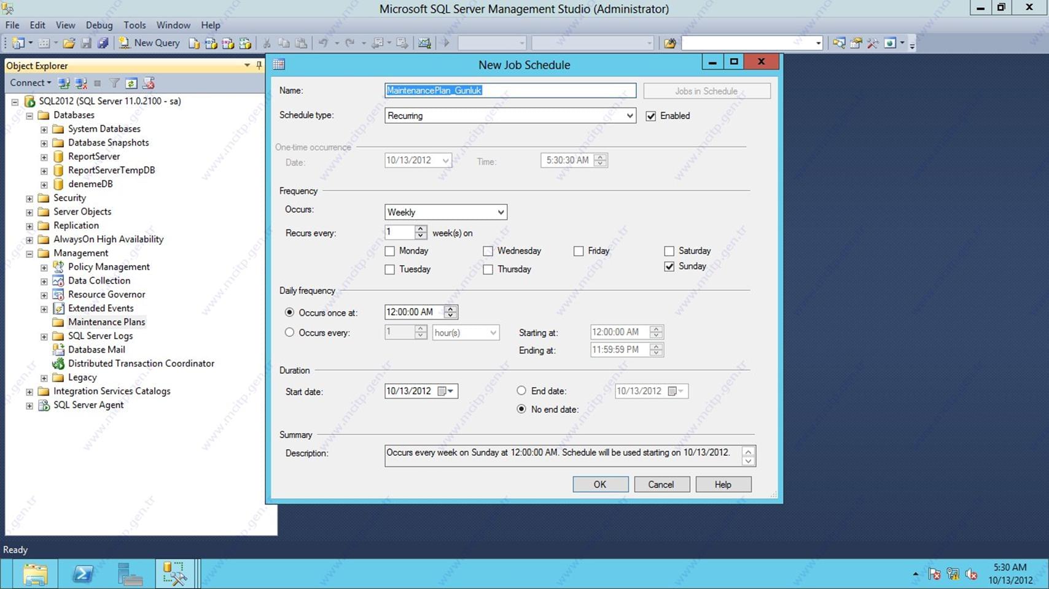Viewport: 1049px width, 589px height.
Task: Open the Debug menu
Action: (99, 25)
